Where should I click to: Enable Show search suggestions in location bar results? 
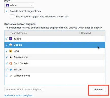[x=12, y=16]
